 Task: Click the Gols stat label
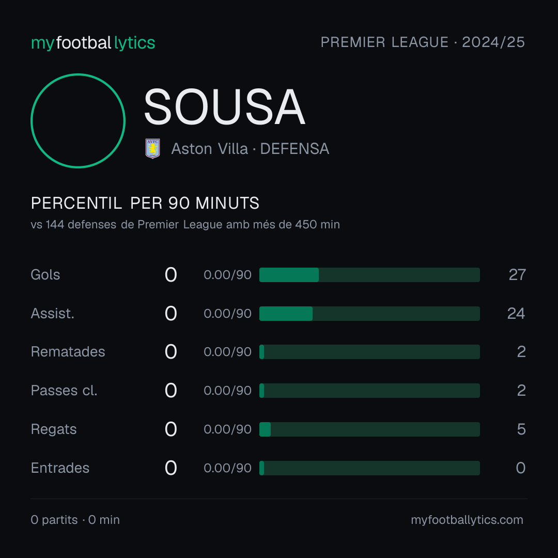(45, 275)
